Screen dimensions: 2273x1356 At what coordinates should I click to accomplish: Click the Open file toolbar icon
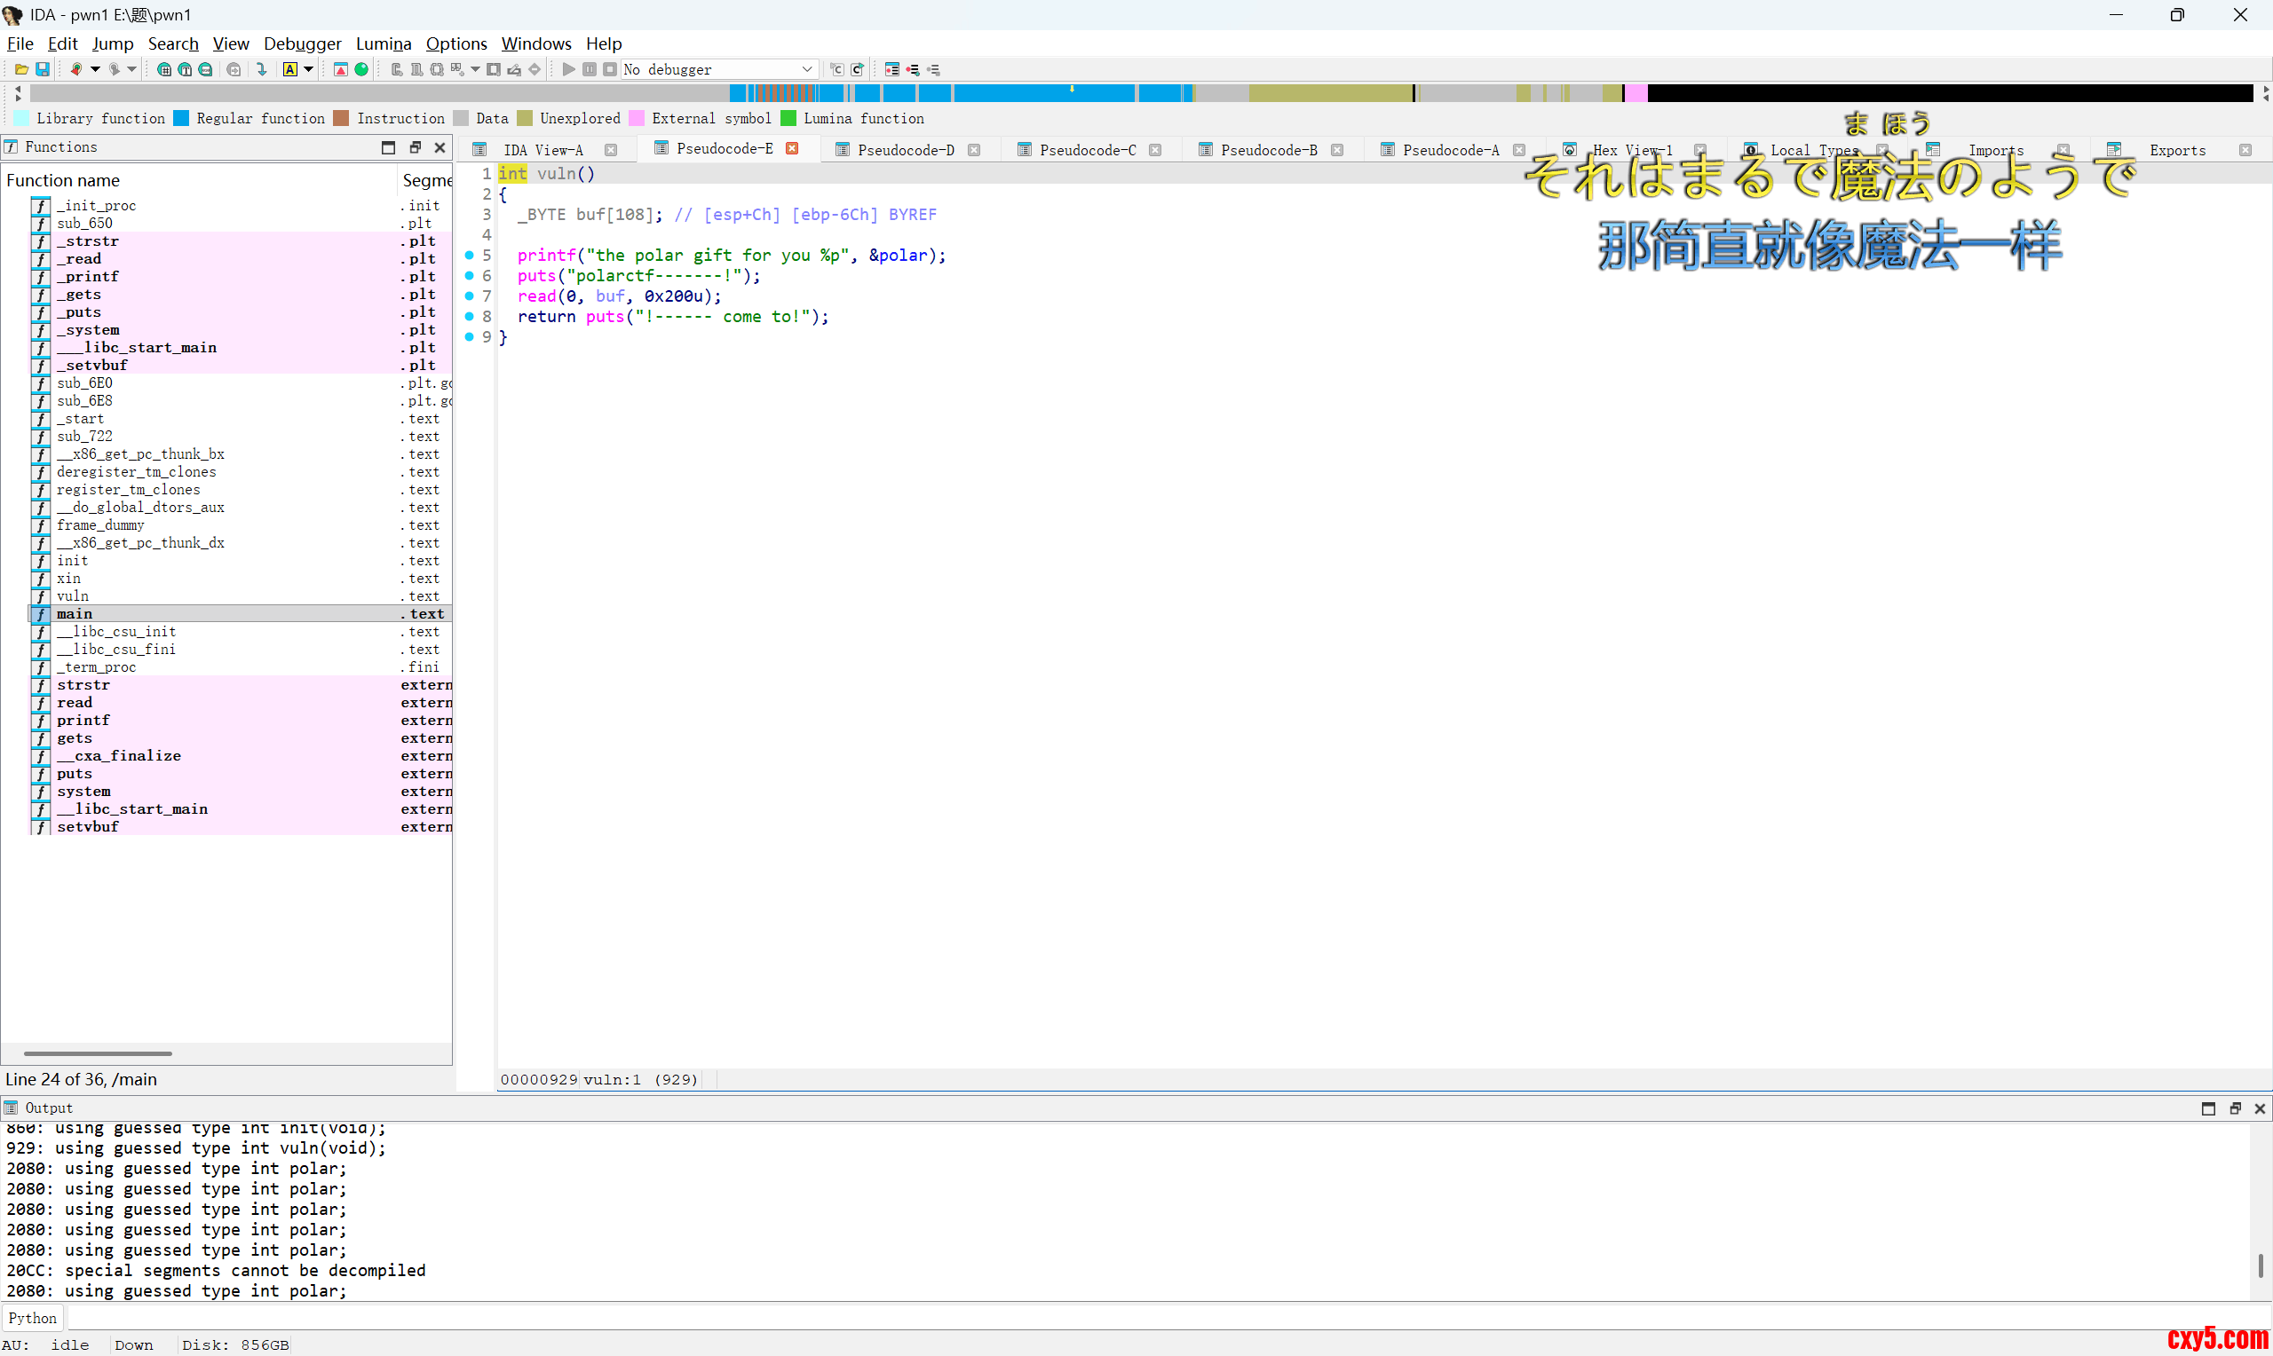(x=21, y=69)
